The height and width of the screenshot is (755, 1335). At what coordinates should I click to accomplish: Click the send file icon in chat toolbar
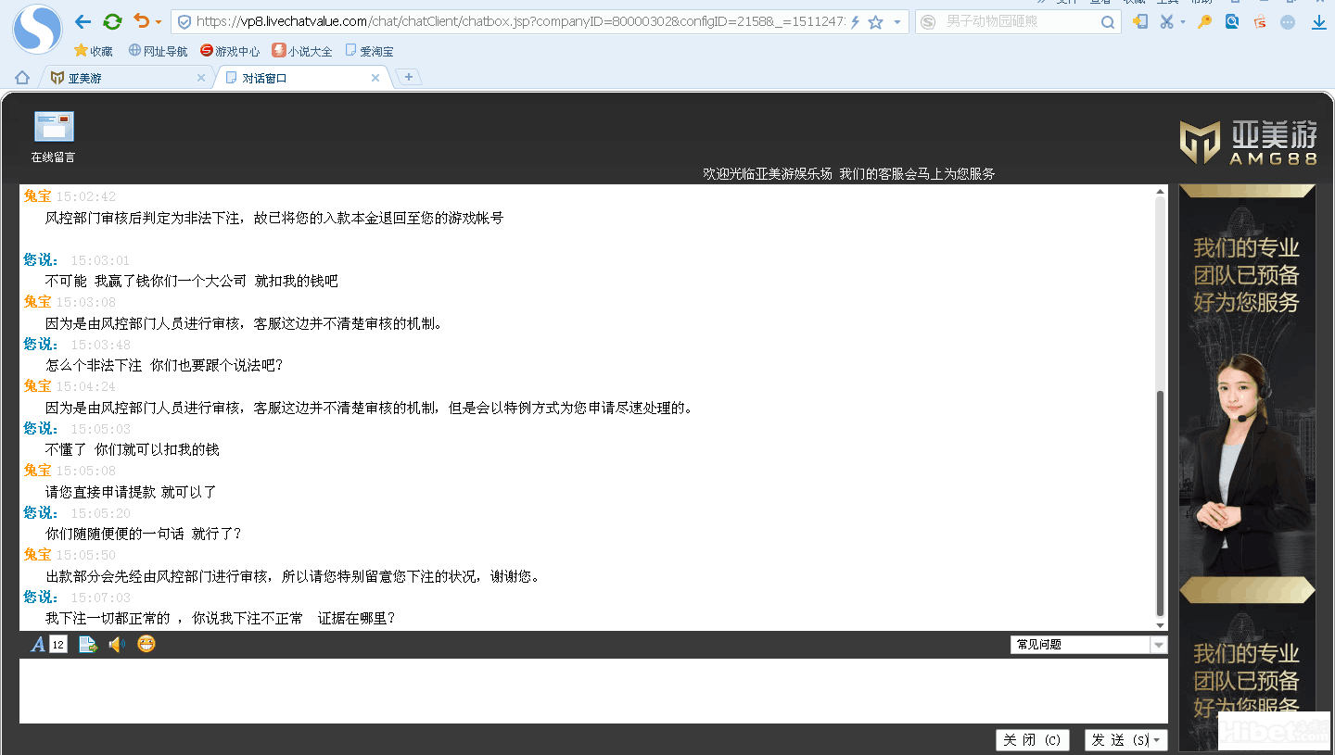(88, 644)
